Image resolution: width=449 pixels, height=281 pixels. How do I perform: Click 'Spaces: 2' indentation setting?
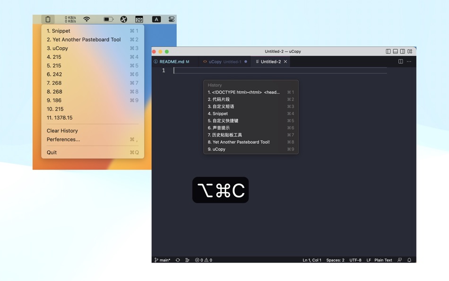click(x=335, y=260)
